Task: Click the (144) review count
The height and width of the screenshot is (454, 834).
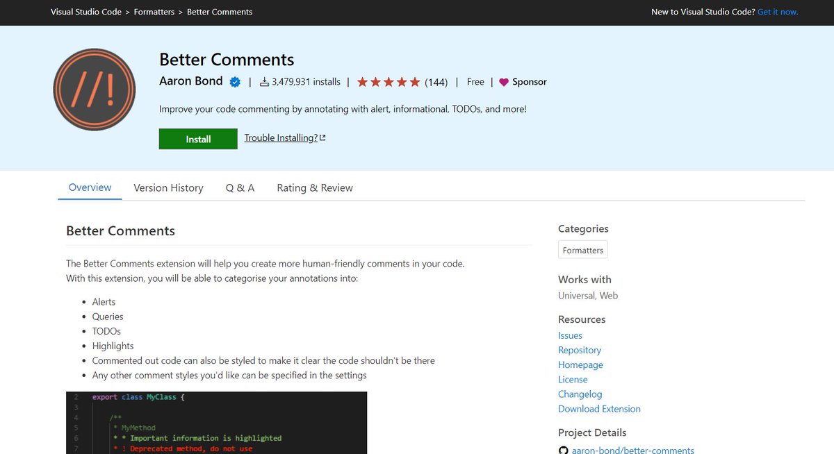Action: pyautogui.click(x=436, y=82)
